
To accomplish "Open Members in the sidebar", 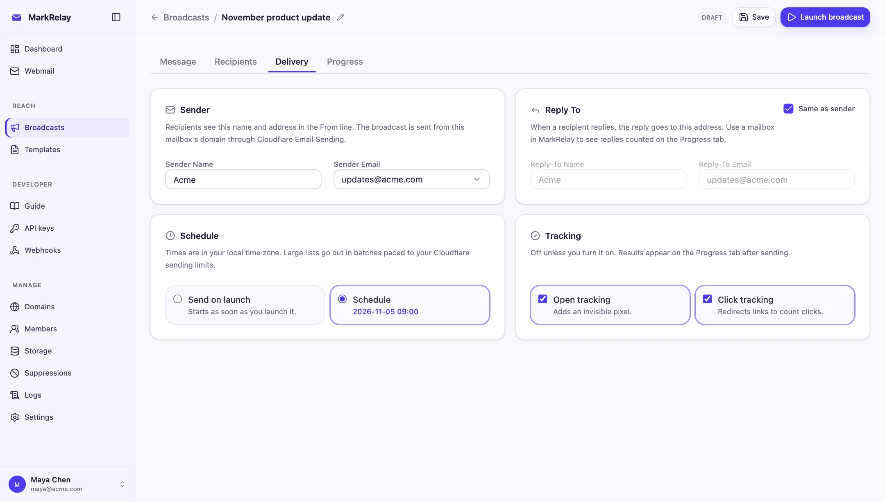I will (67, 329).
